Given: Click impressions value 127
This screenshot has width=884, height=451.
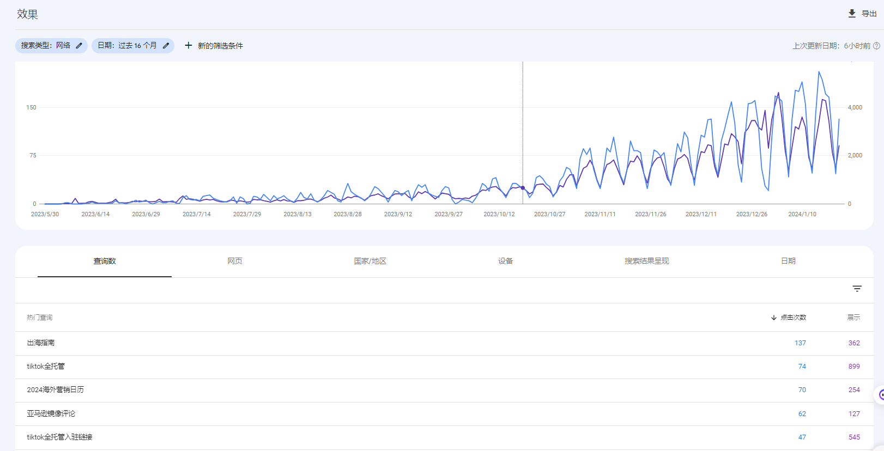Looking at the screenshot, I should [x=854, y=414].
